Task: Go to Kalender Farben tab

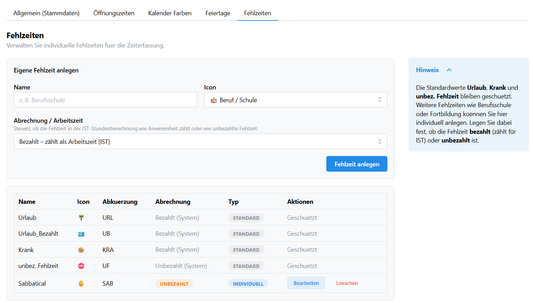Action: click(x=170, y=13)
